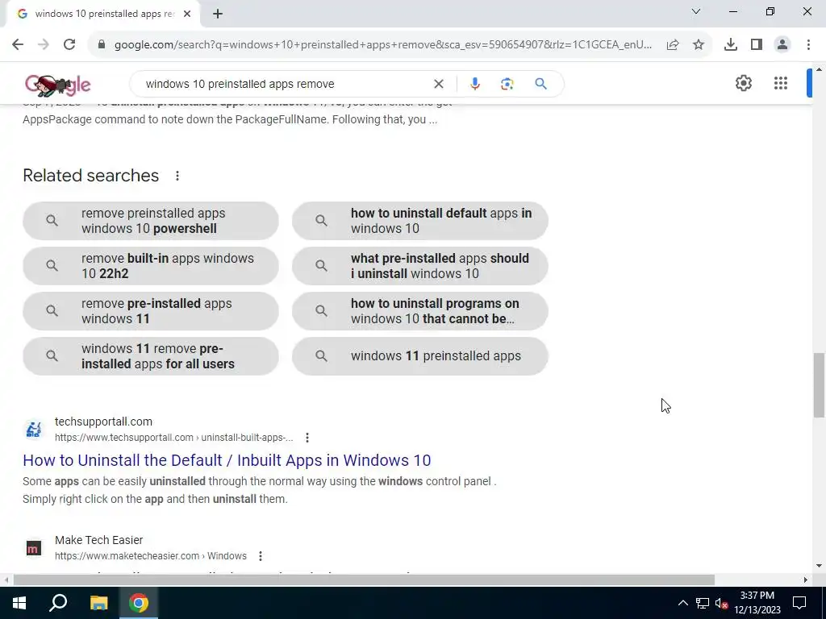The height and width of the screenshot is (619, 826).
Task: Open Windows notification center
Action: 799,603
